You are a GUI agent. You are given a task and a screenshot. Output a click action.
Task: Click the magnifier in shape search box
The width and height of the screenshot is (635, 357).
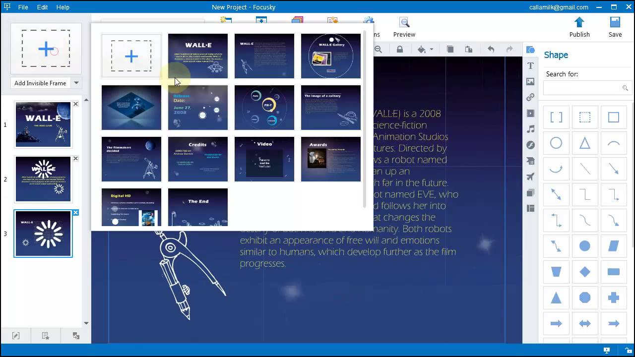pos(625,88)
